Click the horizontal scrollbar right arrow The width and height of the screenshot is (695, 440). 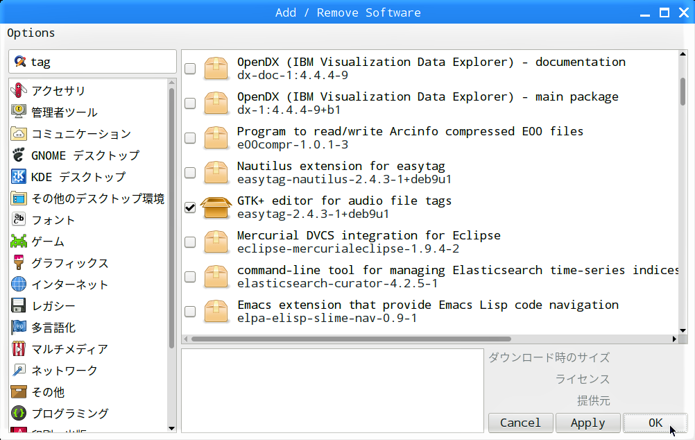[x=674, y=339]
